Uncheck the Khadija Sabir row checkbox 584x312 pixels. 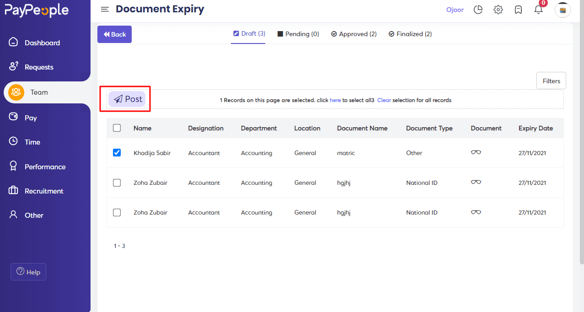point(117,153)
